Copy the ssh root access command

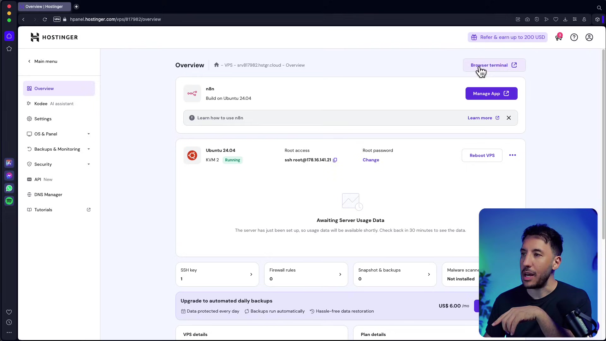pyautogui.click(x=335, y=160)
